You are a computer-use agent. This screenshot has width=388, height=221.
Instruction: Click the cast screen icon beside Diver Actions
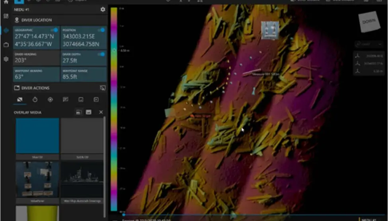point(102,88)
